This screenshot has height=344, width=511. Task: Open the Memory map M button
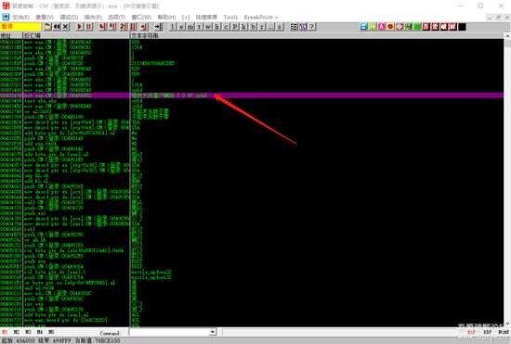(190, 27)
